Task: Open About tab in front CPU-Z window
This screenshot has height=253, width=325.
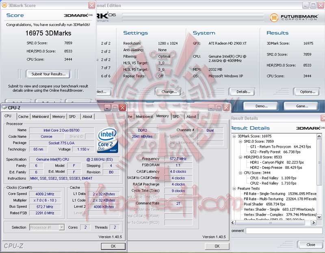Action: [87, 117]
